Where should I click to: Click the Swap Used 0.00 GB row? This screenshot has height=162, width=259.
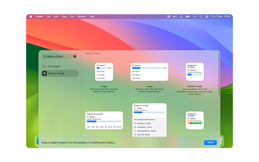pyautogui.click(x=142, y=135)
